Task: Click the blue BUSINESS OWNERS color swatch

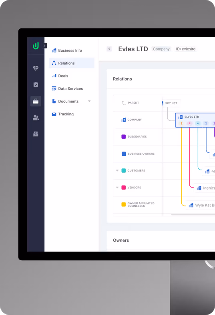Action: [x=124, y=153]
